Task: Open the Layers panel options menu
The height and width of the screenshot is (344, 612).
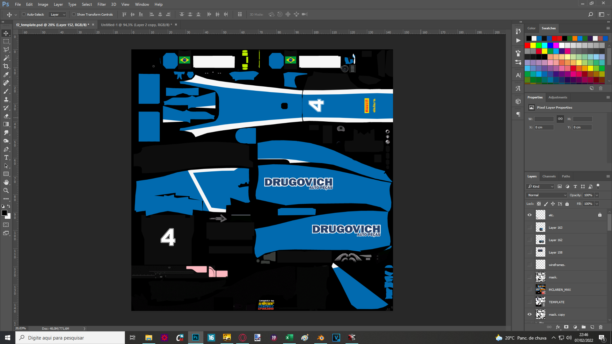Action: coord(608,176)
